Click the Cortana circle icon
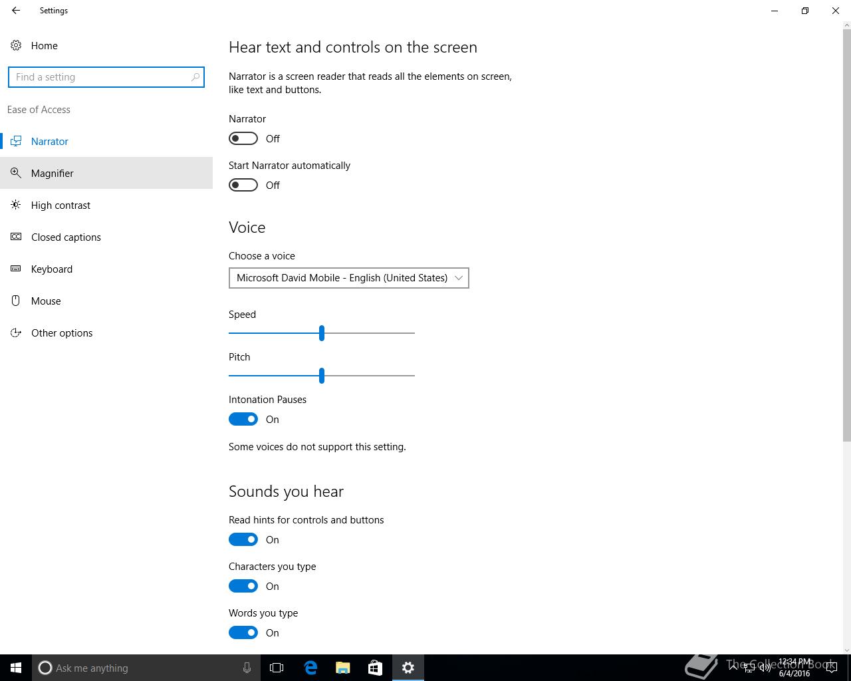The height and width of the screenshot is (681, 851). [45, 668]
